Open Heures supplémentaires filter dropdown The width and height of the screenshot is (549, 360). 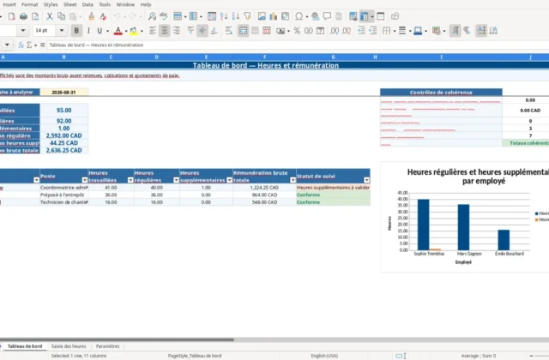(x=229, y=180)
